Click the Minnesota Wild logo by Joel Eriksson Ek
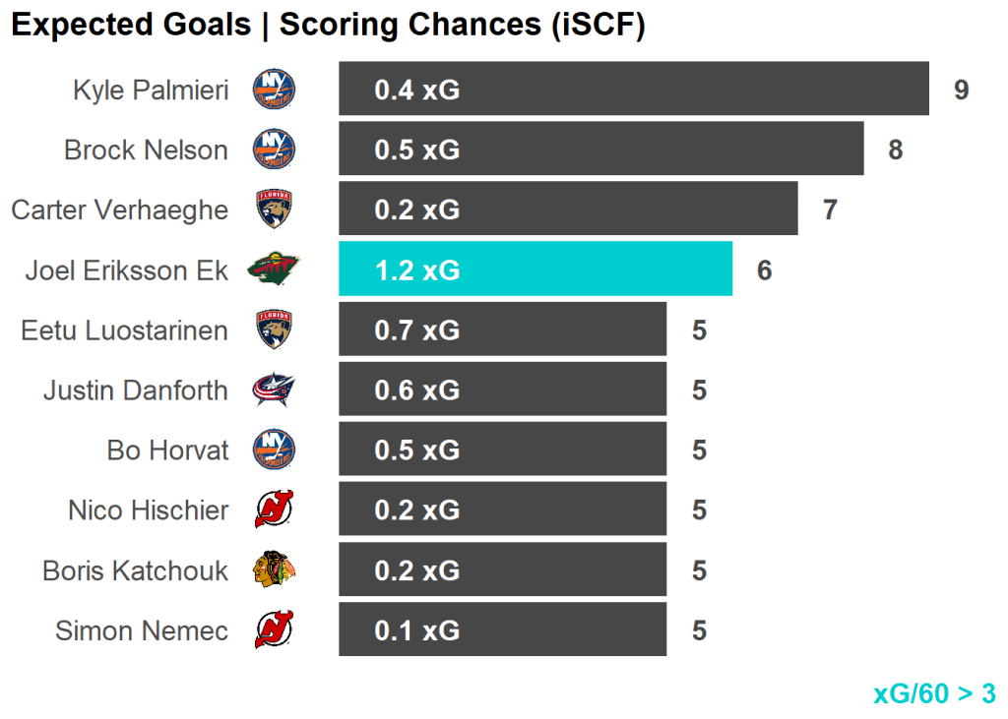The height and width of the screenshot is (719, 1008). coord(273,270)
